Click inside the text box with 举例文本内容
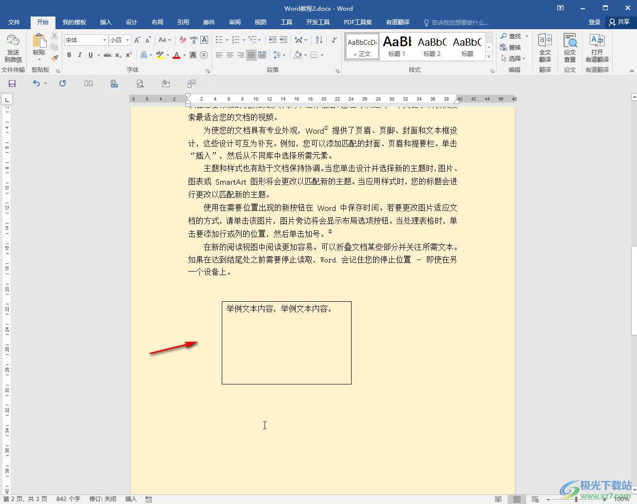637x504 pixels. (x=286, y=343)
